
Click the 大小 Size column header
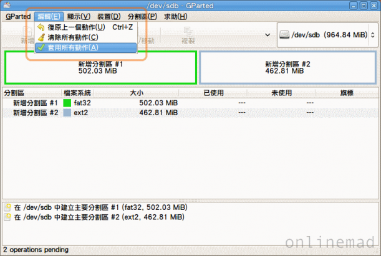137,93
